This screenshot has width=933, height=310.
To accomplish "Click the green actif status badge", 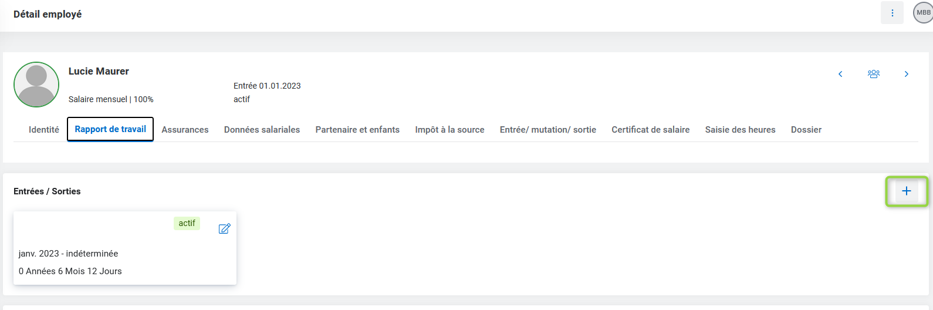I will [x=187, y=223].
